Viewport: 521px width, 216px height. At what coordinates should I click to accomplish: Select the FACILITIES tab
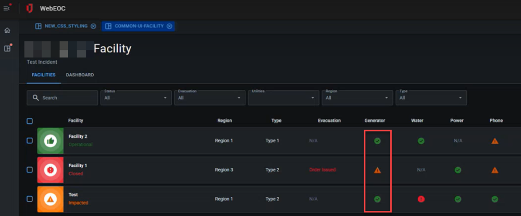pos(44,75)
